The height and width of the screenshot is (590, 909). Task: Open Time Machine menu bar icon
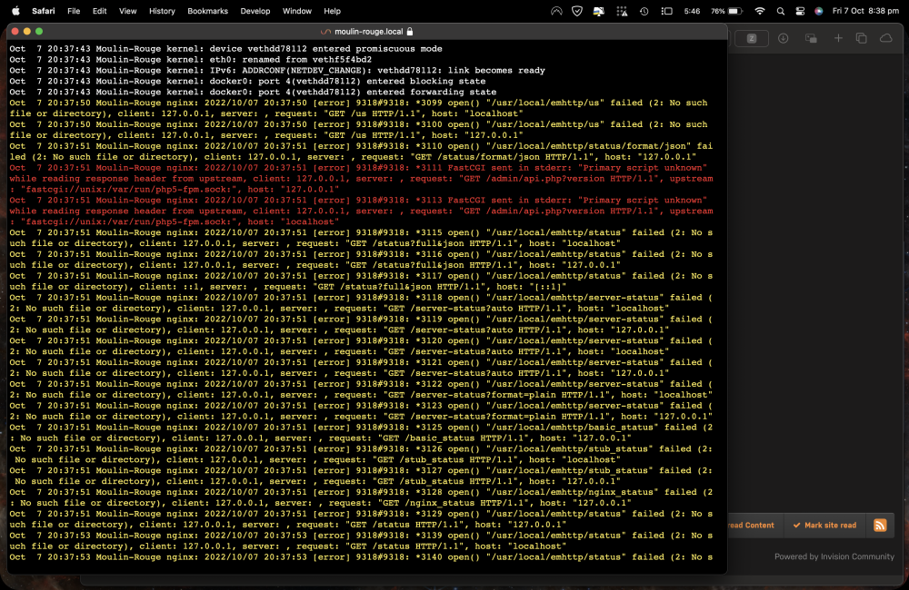coord(644,11)
